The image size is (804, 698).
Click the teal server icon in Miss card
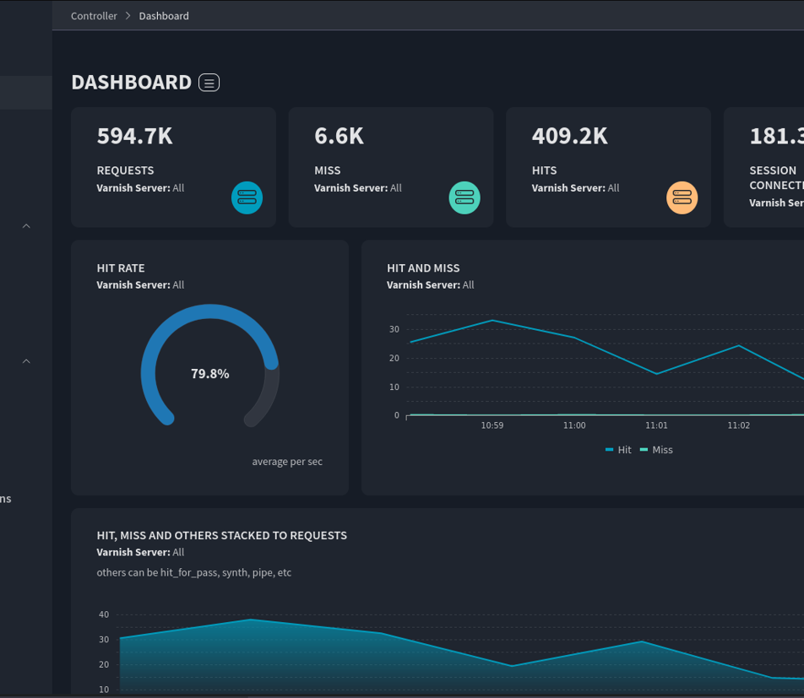click(464, 197)
